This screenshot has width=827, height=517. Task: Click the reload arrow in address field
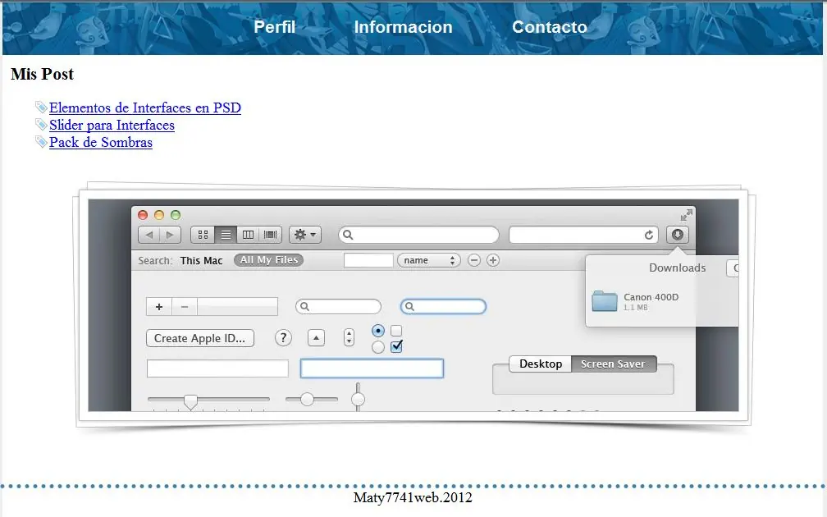click(649, 235)
